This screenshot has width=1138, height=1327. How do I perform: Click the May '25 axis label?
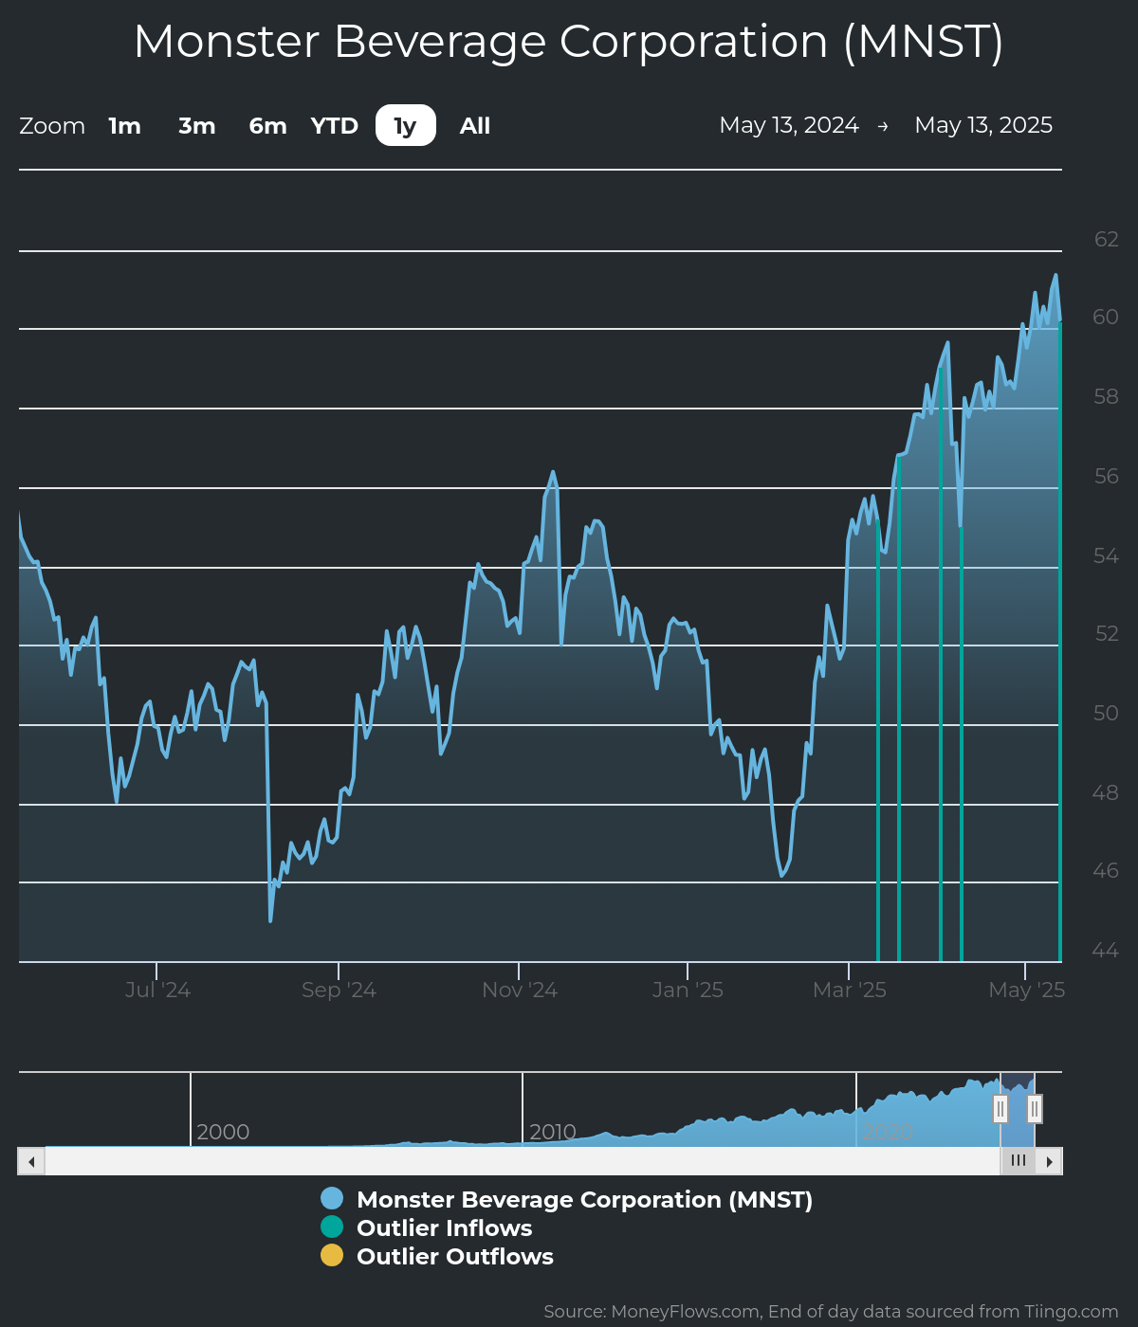1026,990
